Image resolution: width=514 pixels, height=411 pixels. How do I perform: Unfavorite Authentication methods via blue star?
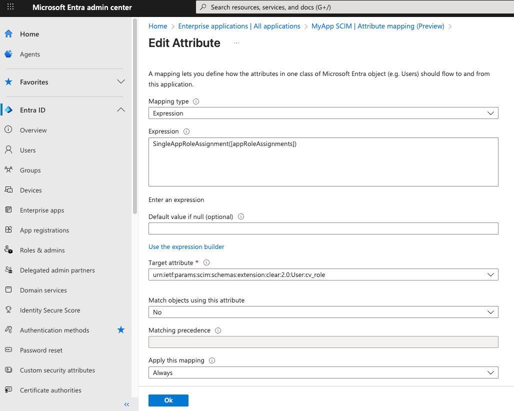click(x=121, y=329)
